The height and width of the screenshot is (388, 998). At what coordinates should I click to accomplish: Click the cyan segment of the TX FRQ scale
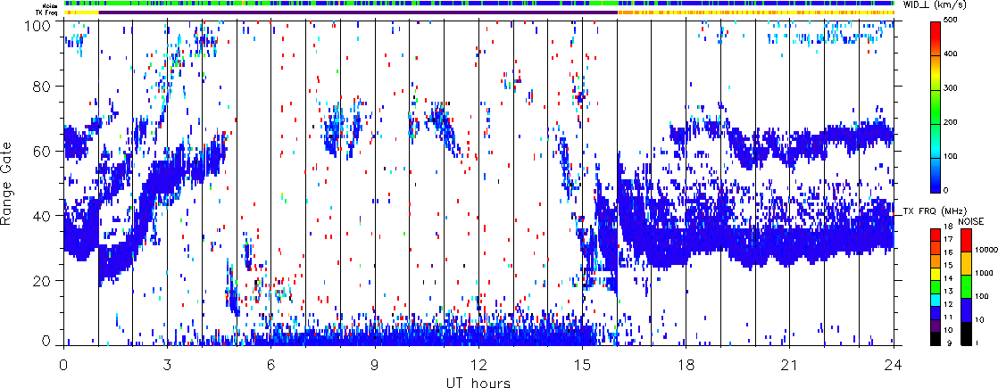(x=936, y=301)
